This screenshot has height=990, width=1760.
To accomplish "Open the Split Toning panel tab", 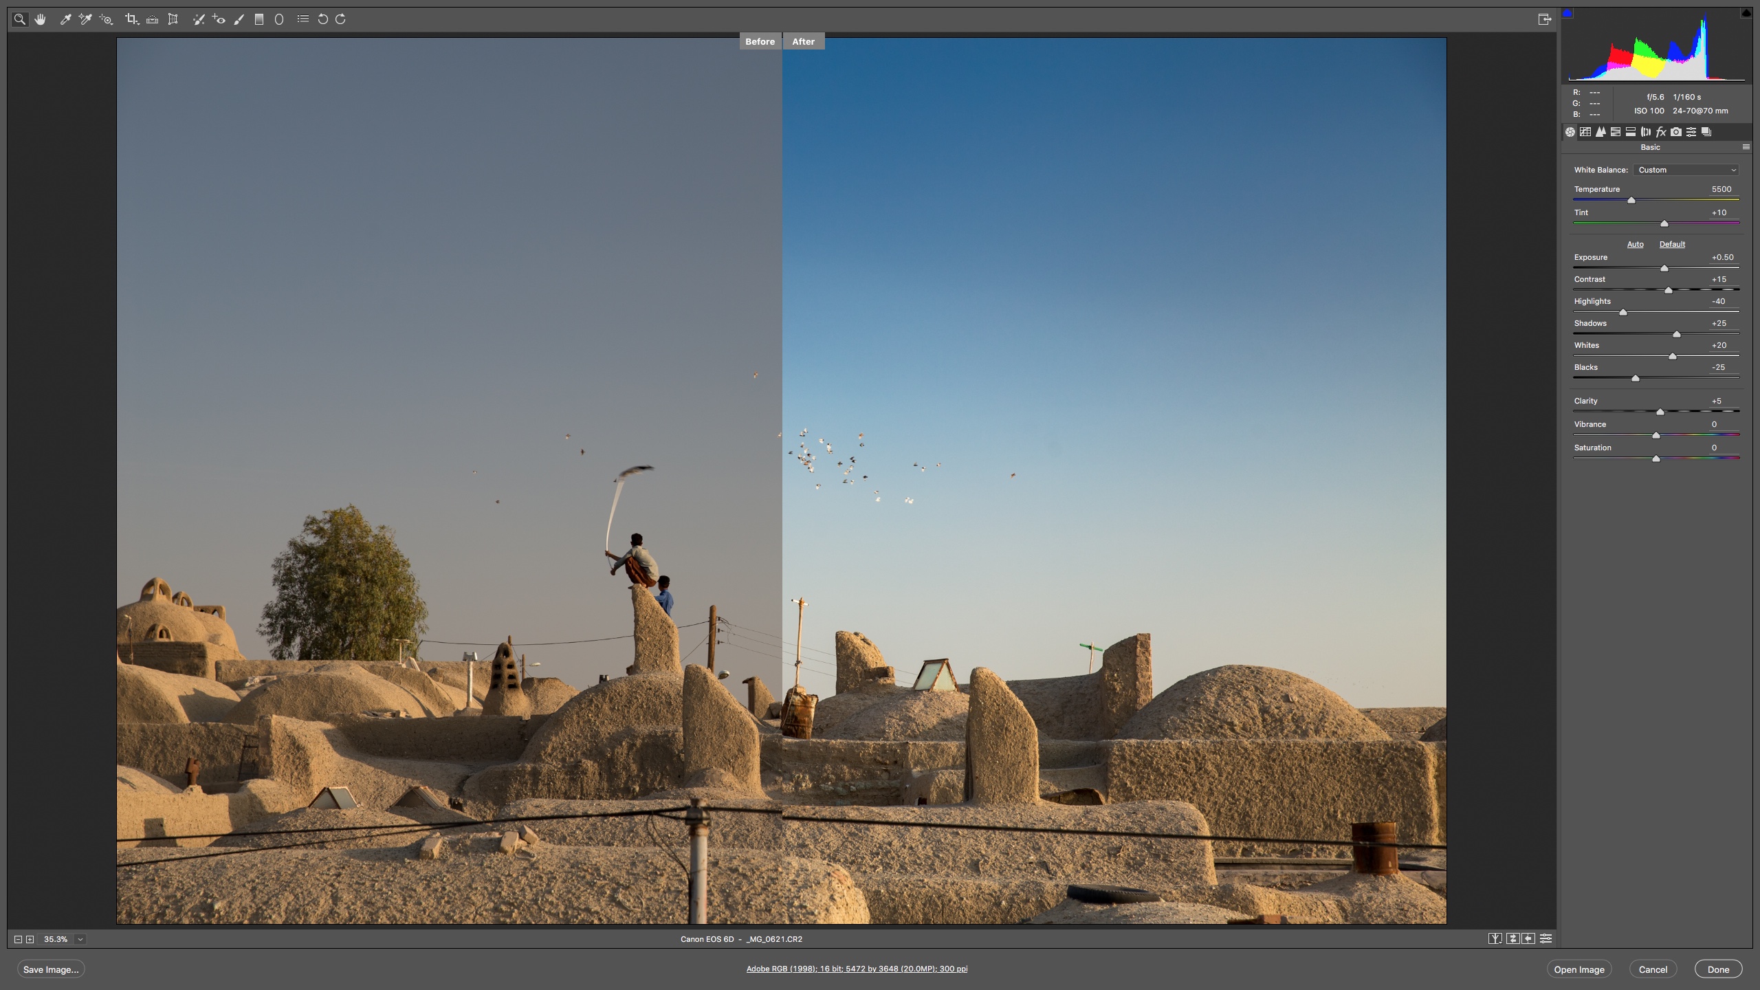I will tap(1631, 132).
